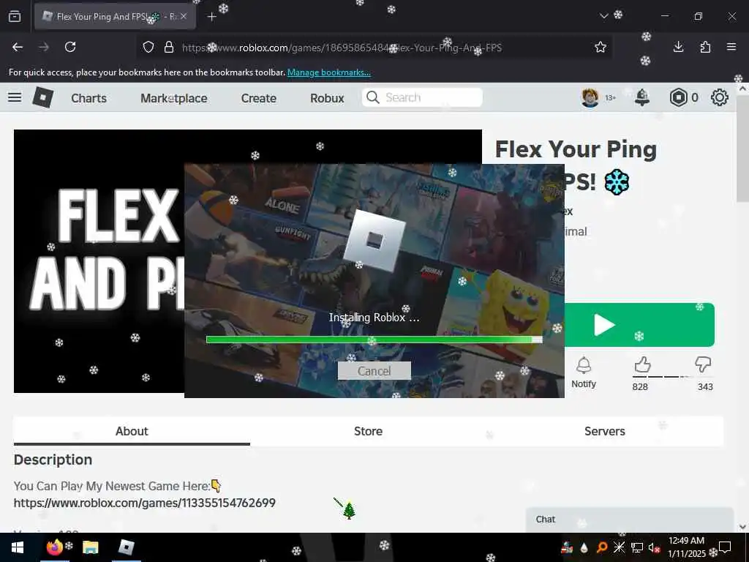This screenshot has width=749, height=562.
Task: Click the Firefox taskbar icon
Action: pos(54,547)
